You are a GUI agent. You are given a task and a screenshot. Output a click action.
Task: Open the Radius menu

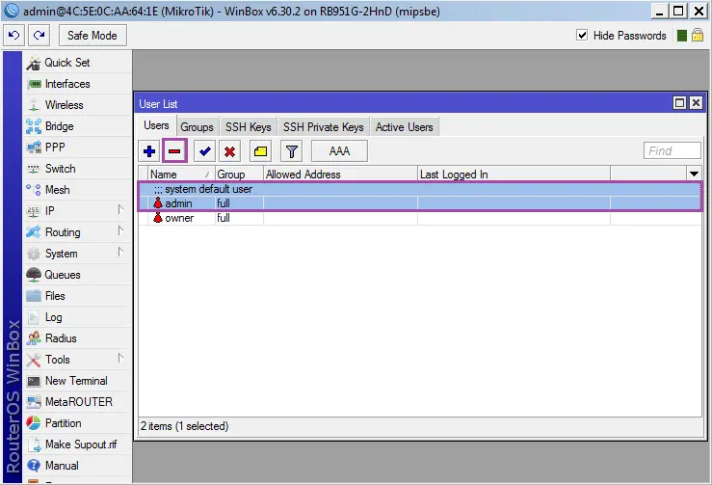[77, 338]
